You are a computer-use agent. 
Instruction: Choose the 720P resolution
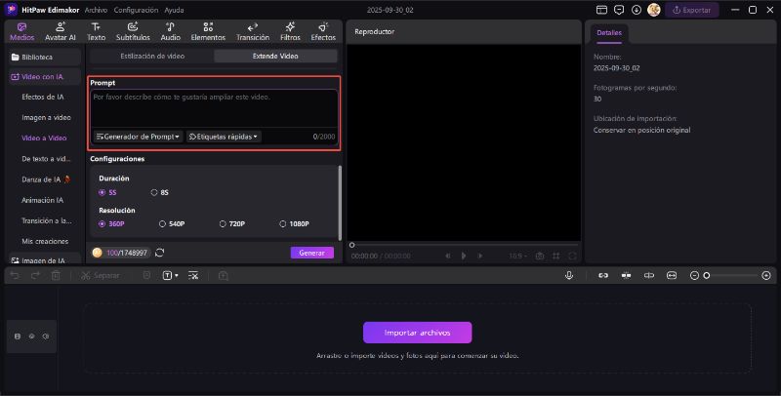pos(223,223)
